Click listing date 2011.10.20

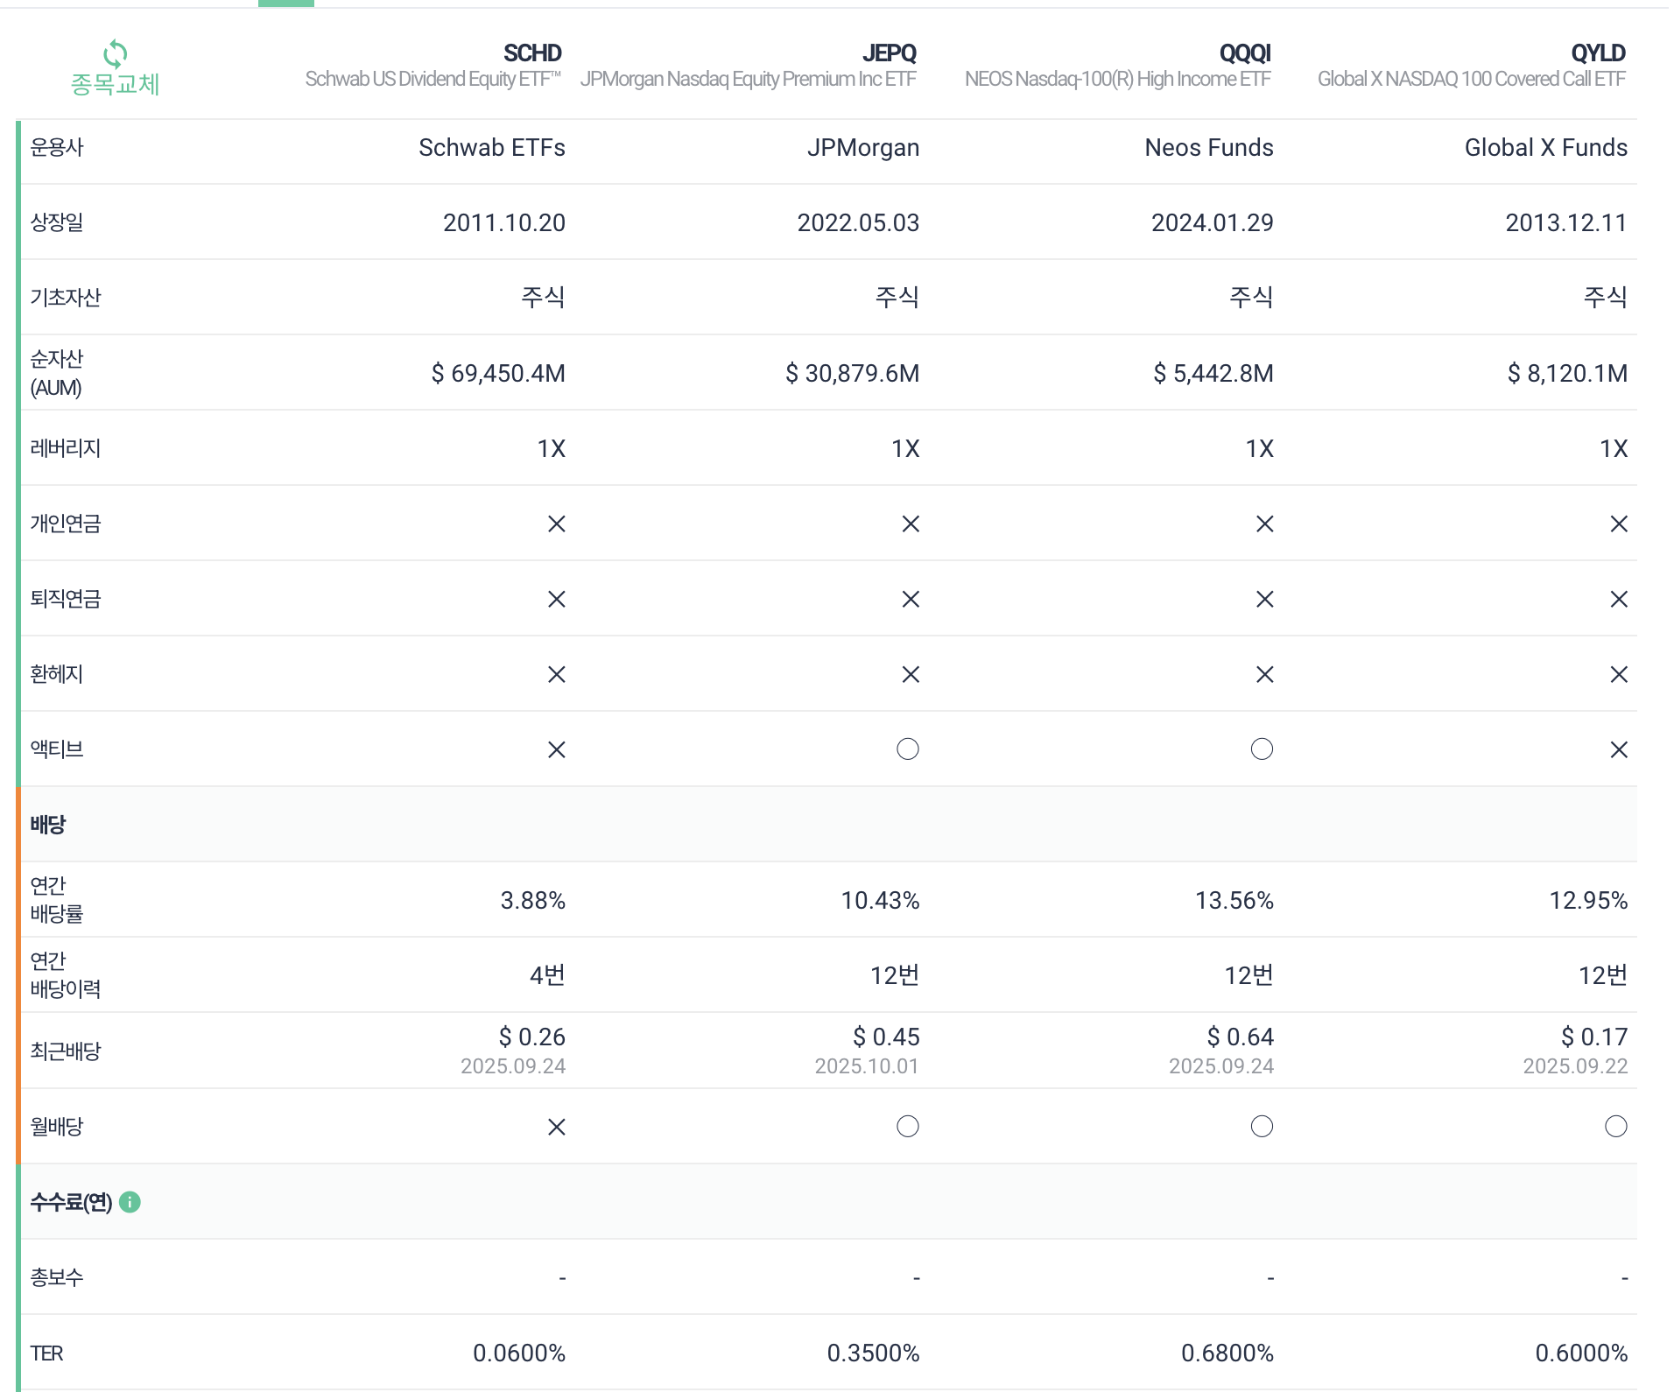pos(503,222)
